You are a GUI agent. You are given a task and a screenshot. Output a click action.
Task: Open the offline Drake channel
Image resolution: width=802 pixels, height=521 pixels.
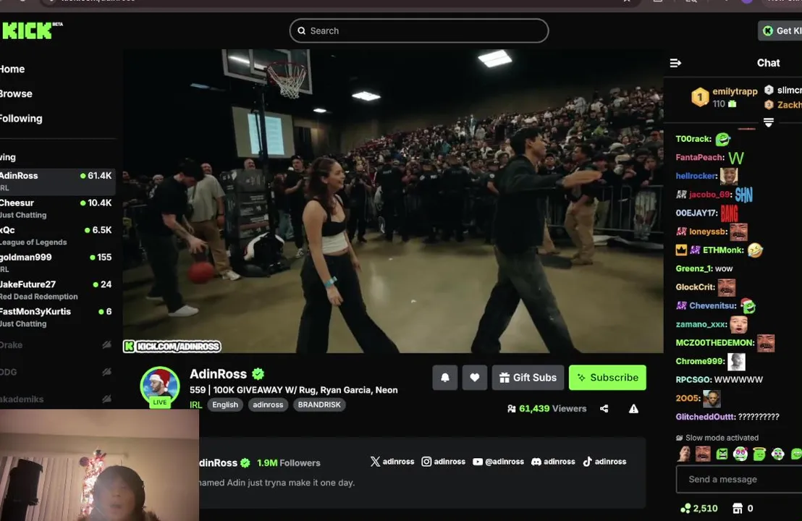(57, 345)
